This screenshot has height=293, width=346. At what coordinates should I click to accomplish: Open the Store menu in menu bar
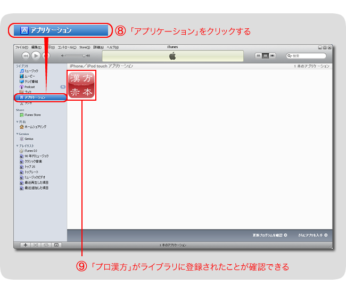coord(85,47)
